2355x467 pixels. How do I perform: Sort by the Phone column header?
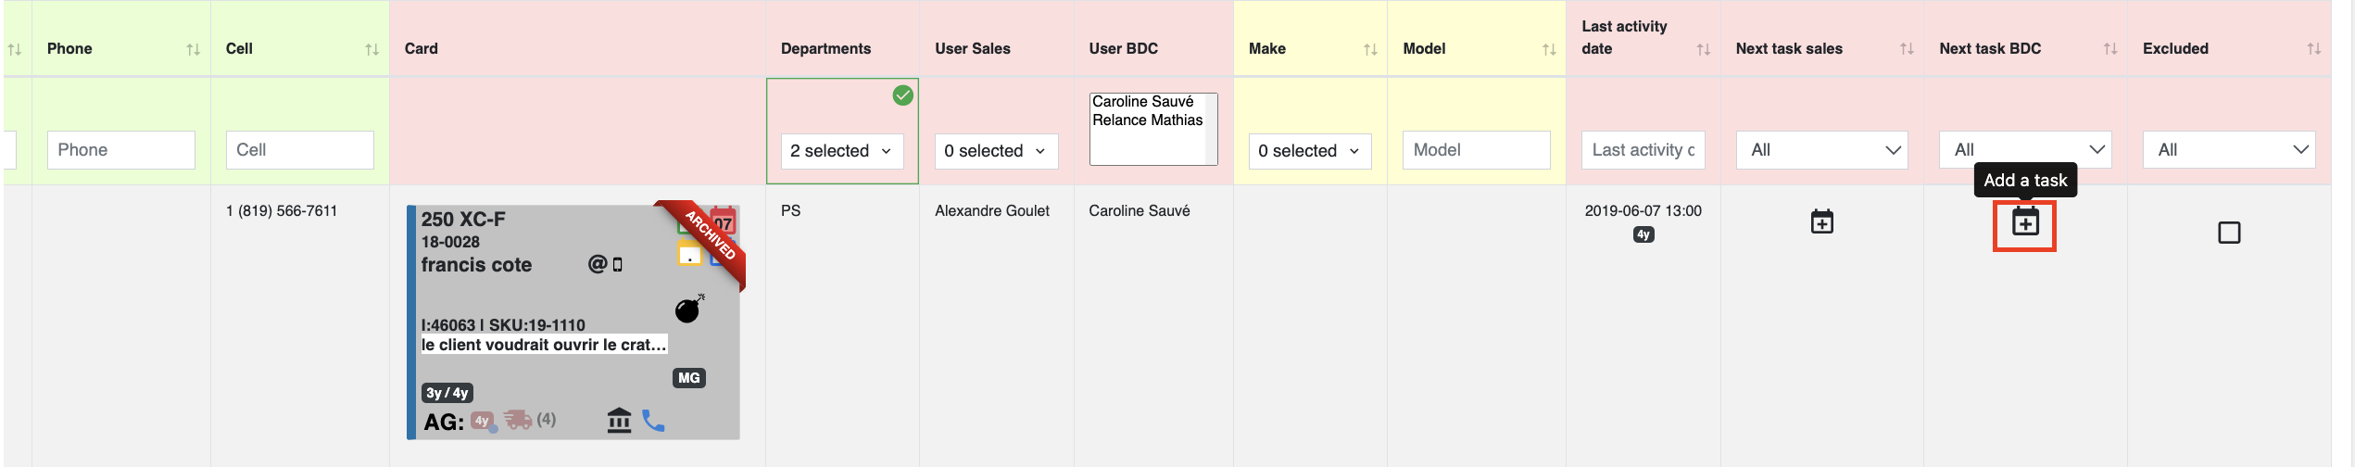[193, 50]
